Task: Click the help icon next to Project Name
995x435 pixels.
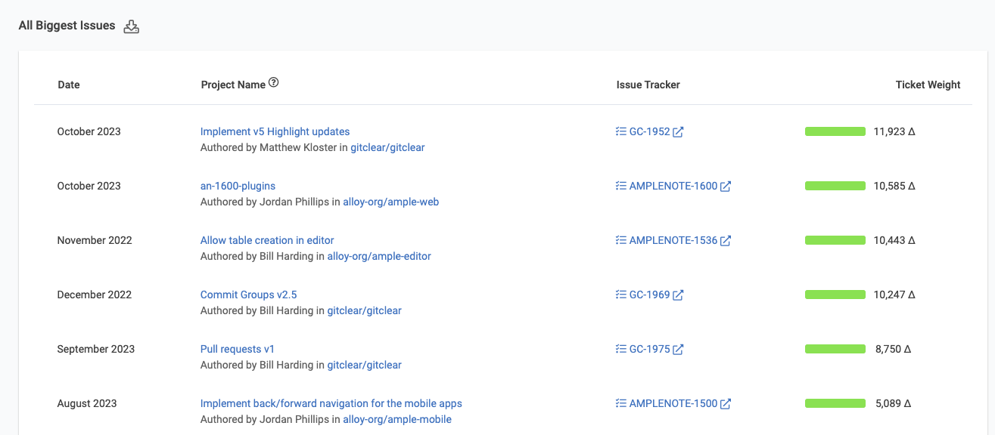Action: pos(274,83)
